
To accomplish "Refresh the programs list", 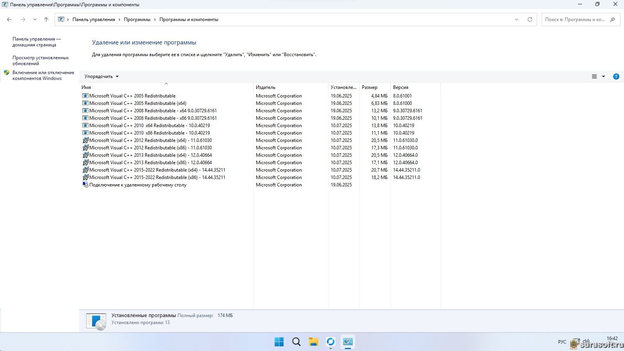I will 530,19.
